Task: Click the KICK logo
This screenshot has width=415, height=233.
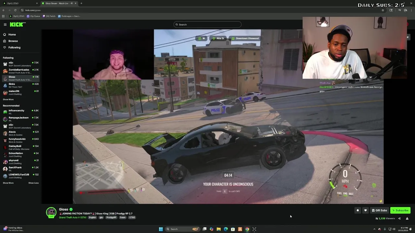Action: pos(18,25)
